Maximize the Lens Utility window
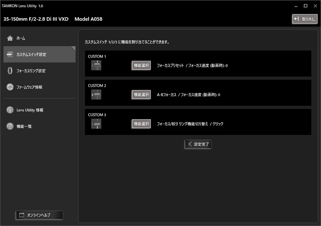Image resolution: width=321 pixels, height=226 pixels. point(305,6)
